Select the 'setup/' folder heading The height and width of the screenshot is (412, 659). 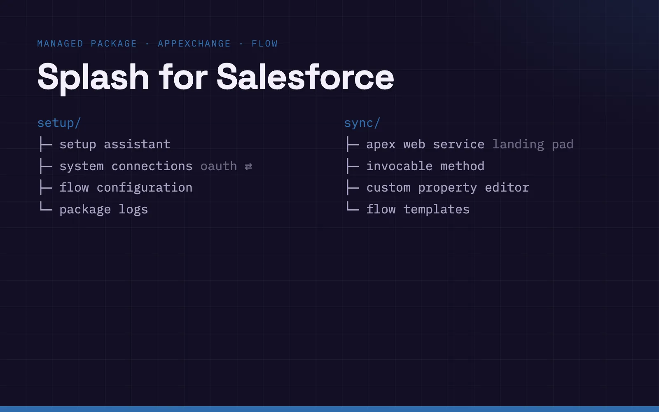pyautogui.click(x=59, y=123)
